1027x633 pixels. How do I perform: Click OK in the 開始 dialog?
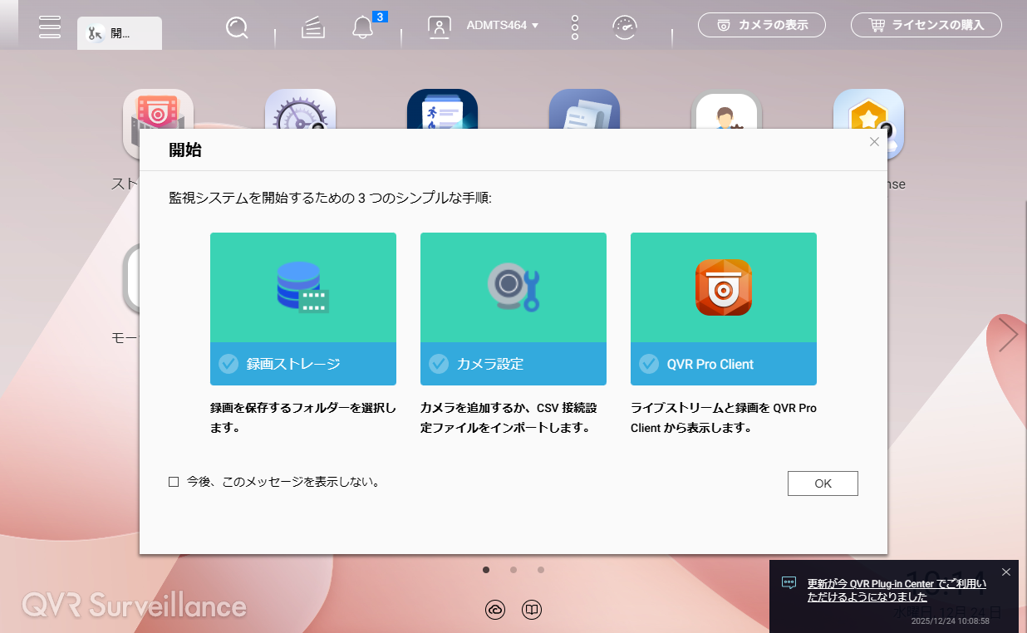click(823, 483)
